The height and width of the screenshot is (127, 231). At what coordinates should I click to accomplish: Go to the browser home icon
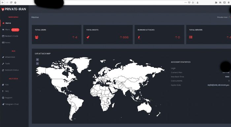[15, 3]
